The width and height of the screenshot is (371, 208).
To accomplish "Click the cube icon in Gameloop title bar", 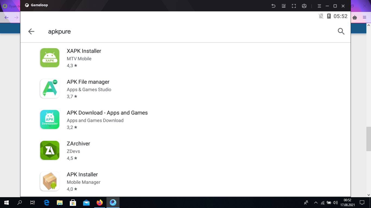I will 304,6.
